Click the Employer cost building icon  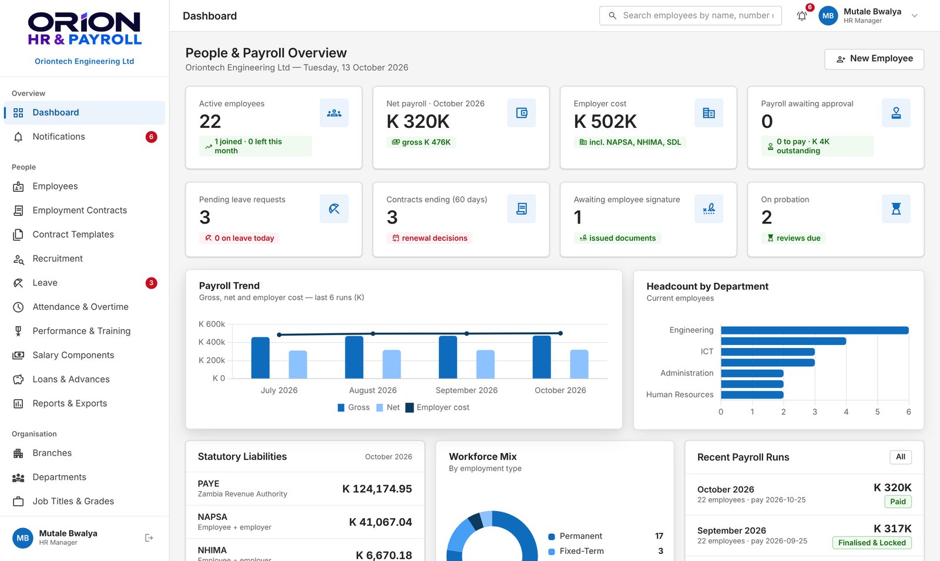coord(709,113)
